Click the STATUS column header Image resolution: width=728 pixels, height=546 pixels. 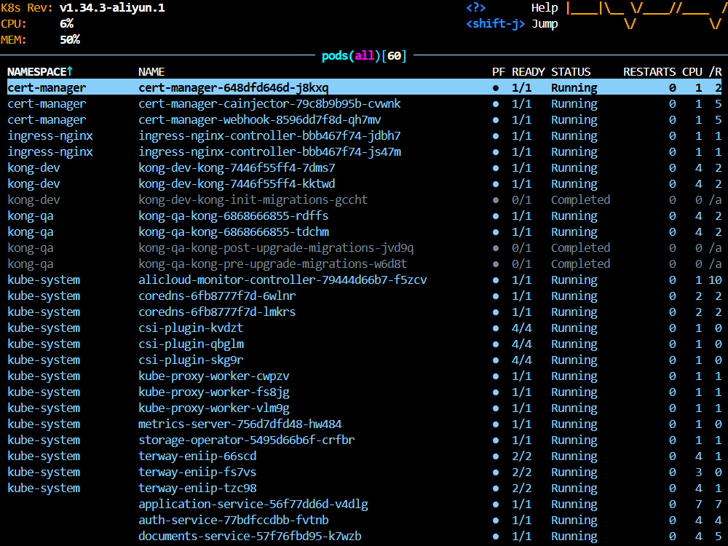(571, 71)
